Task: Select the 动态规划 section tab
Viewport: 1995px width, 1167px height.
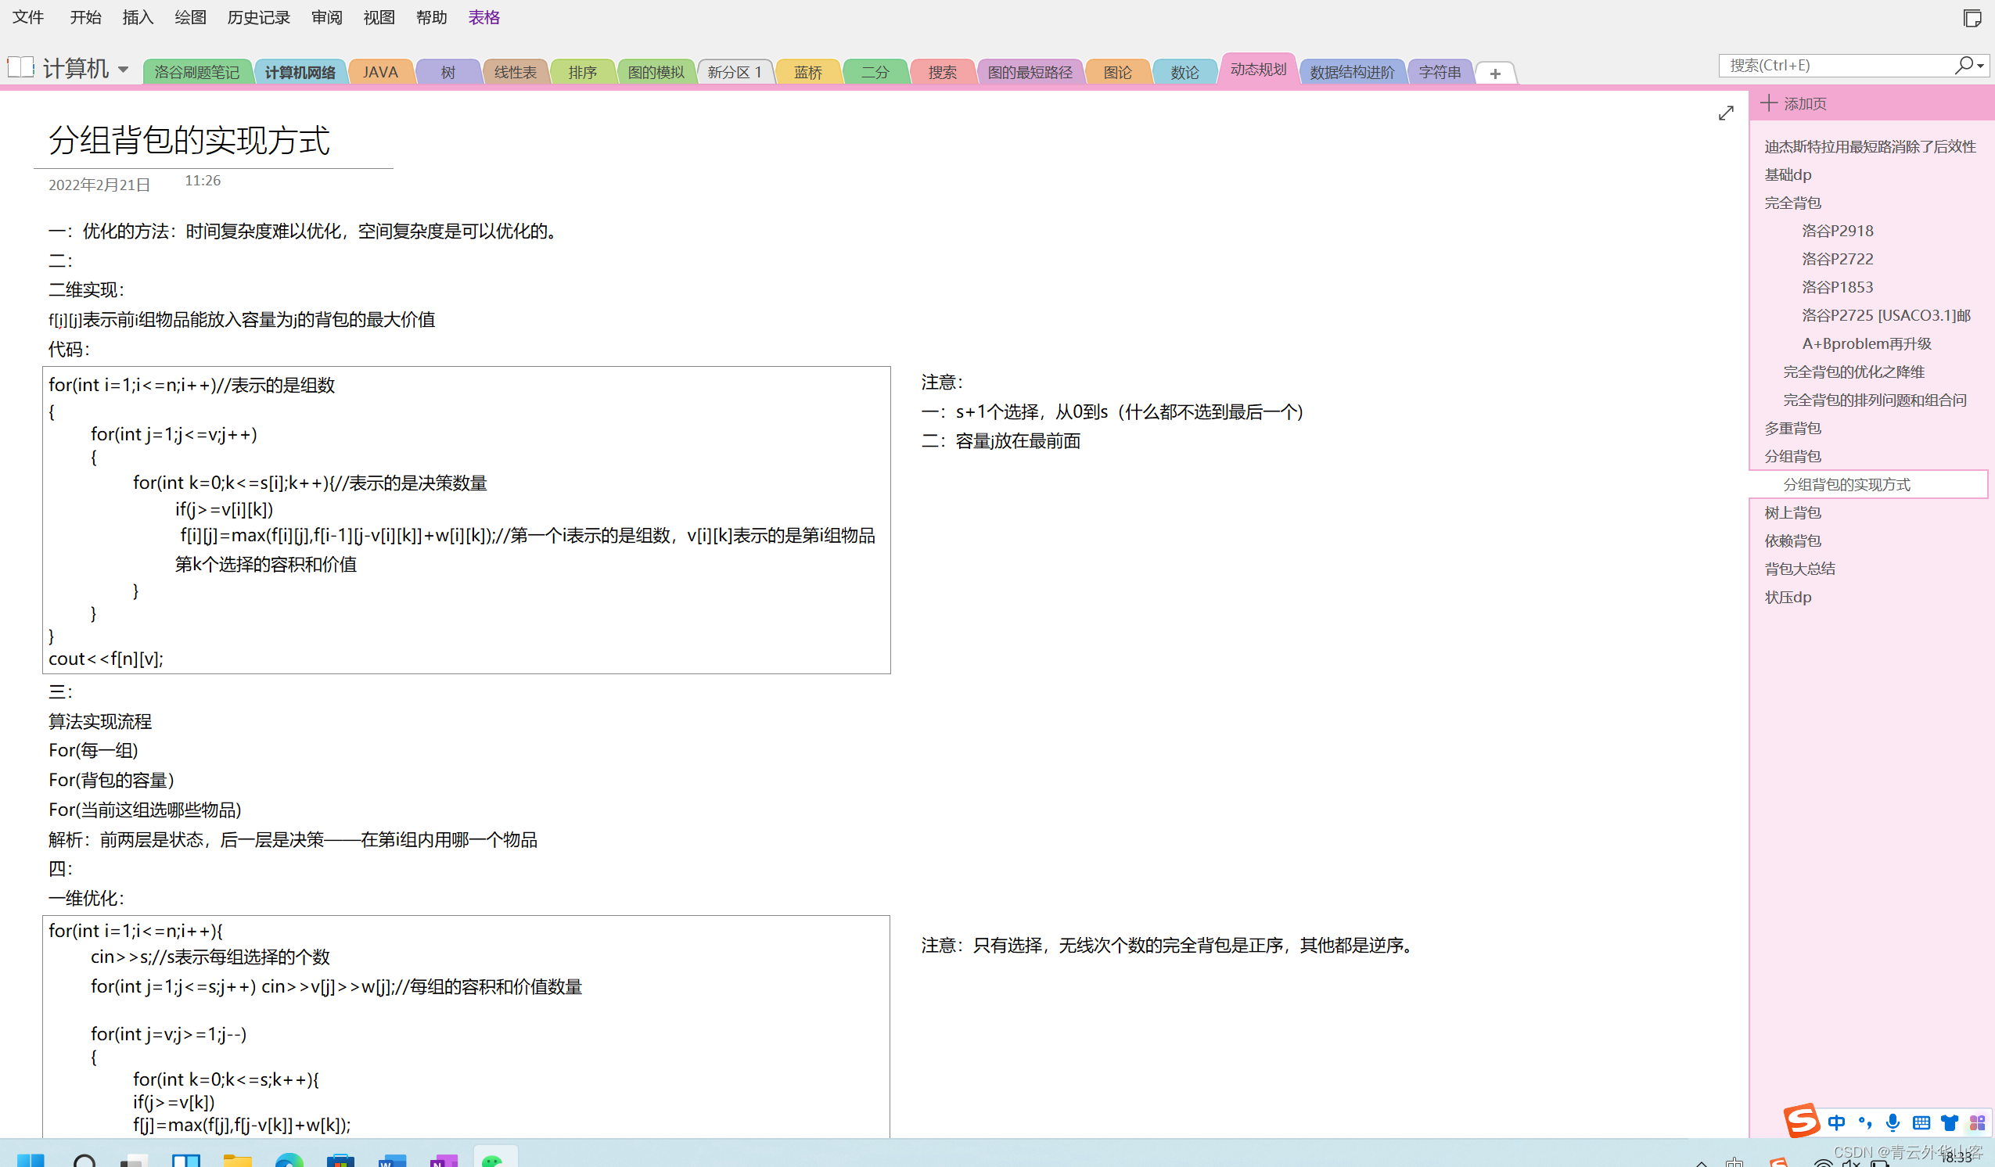Action: 1259,70
